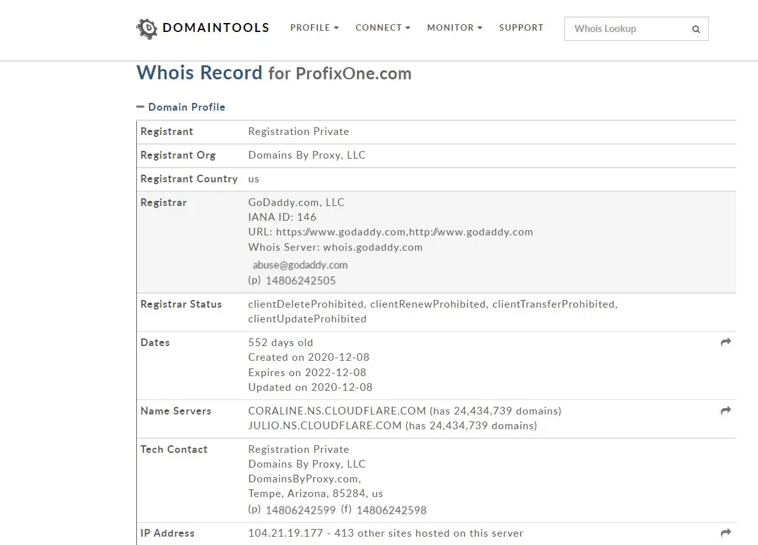Click the "Updated on 2020-12-08" date
Screen dimensions: 758x545
point(310,388)
